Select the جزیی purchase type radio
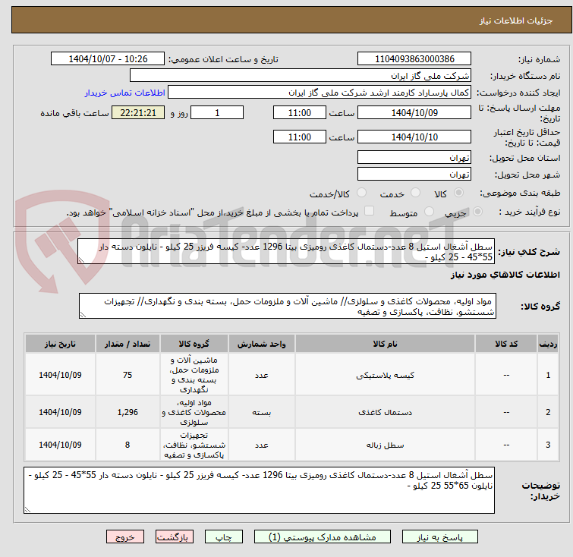The width and height of the screenshot is (573, 557). (477, 212)
